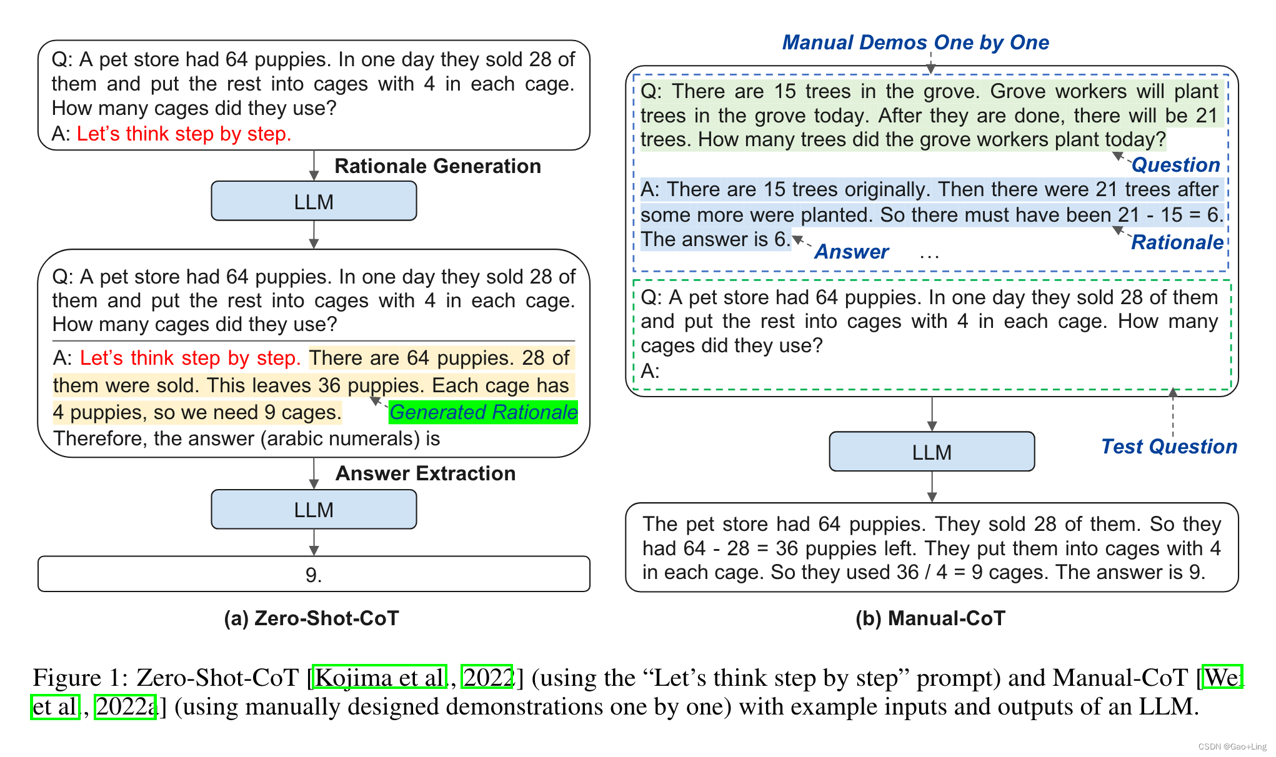This screenshot has width=1276, height=757.
Task: Click the blue Rationale label
Action: pyautogui.click(x=1177, y=242)
